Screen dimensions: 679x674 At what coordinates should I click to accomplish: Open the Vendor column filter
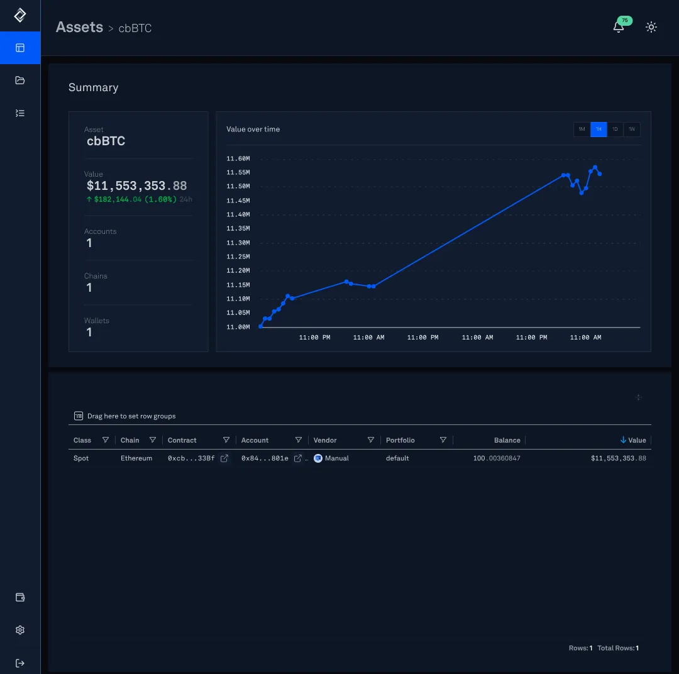pyautogui.click(x=371, y=440)
